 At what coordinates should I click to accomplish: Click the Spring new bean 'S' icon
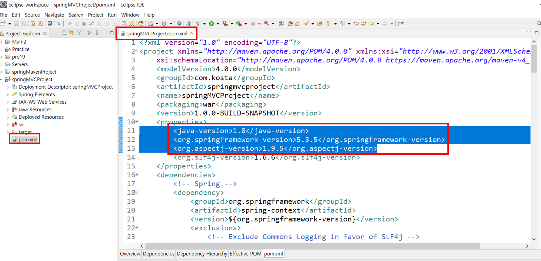(x=164, y=24)
